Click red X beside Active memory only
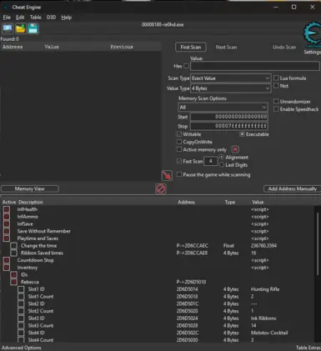 coord(235,149)
